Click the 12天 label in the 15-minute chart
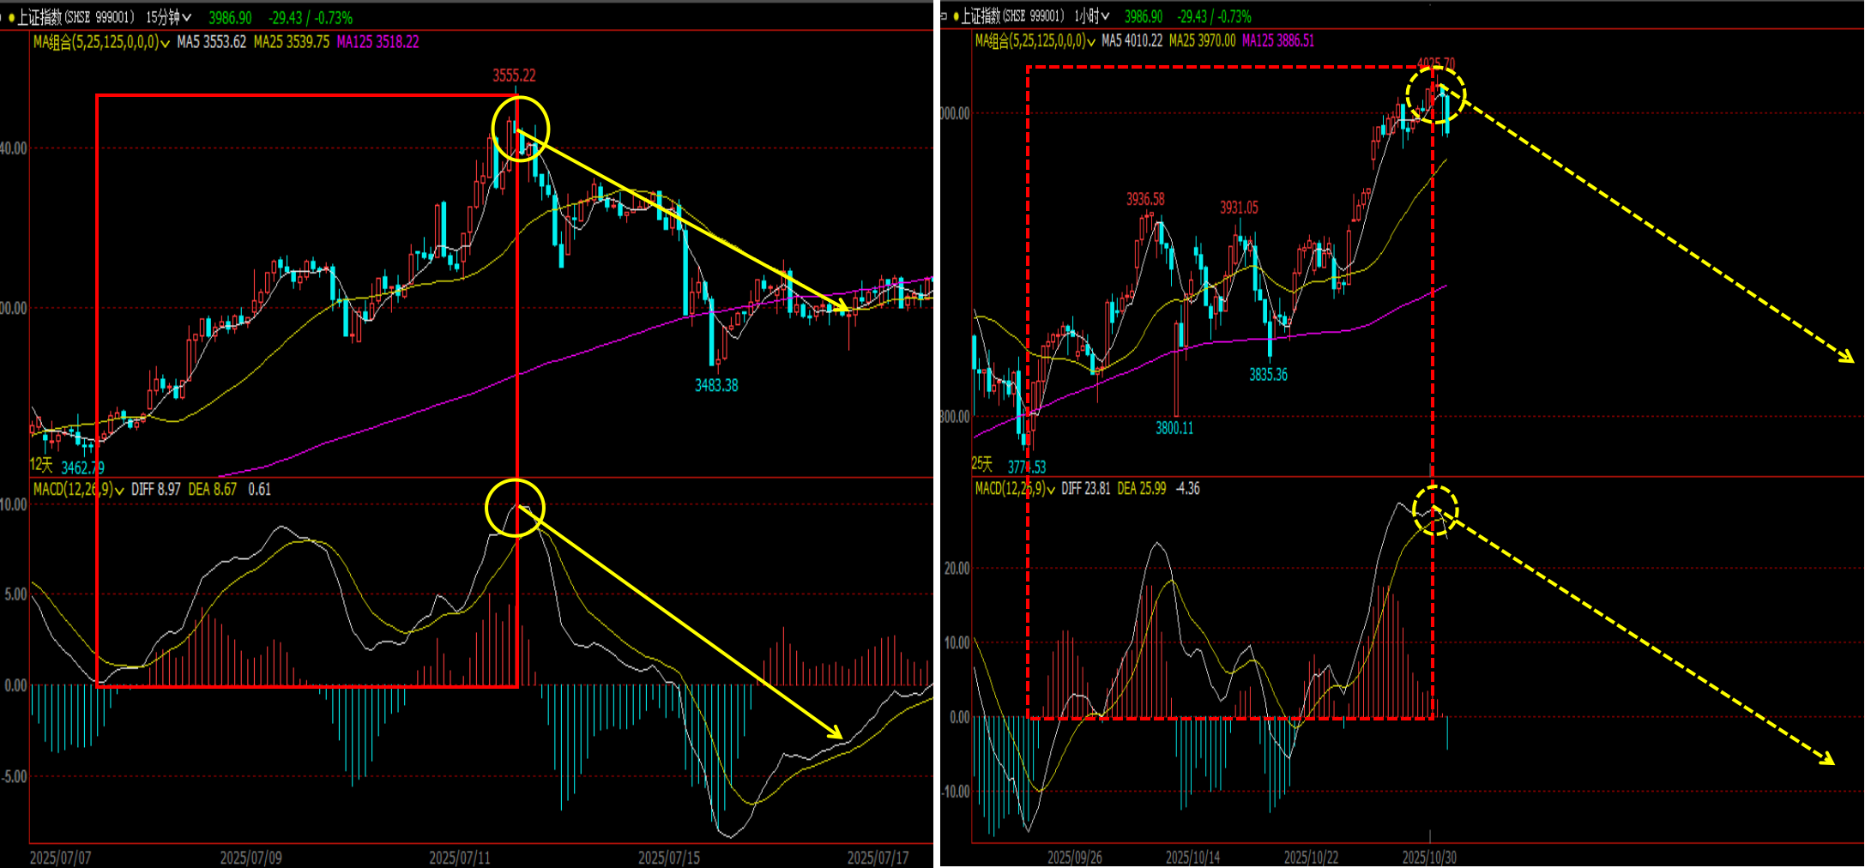This screenshot has width=1865, height=868. point(41,465)
